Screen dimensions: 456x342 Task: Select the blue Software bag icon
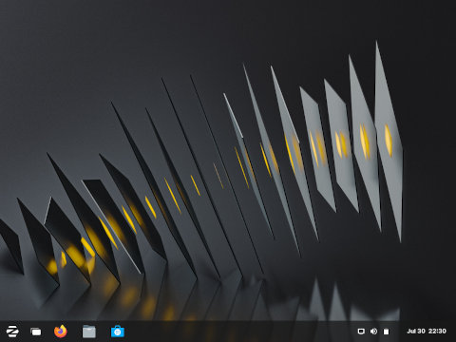click(x=118, y=332)
